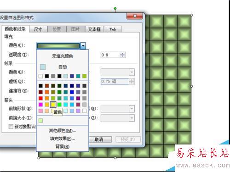Pick the yellow-green swatch in scheme colors row
The width and height of the screenshot is (230, 172).
[84, 76]
